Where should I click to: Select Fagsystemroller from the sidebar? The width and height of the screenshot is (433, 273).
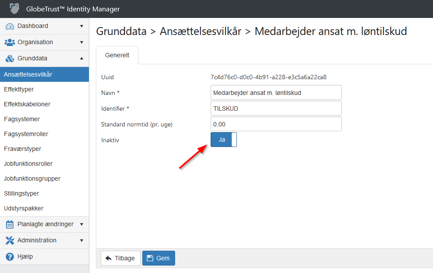(x=26, y=134)
